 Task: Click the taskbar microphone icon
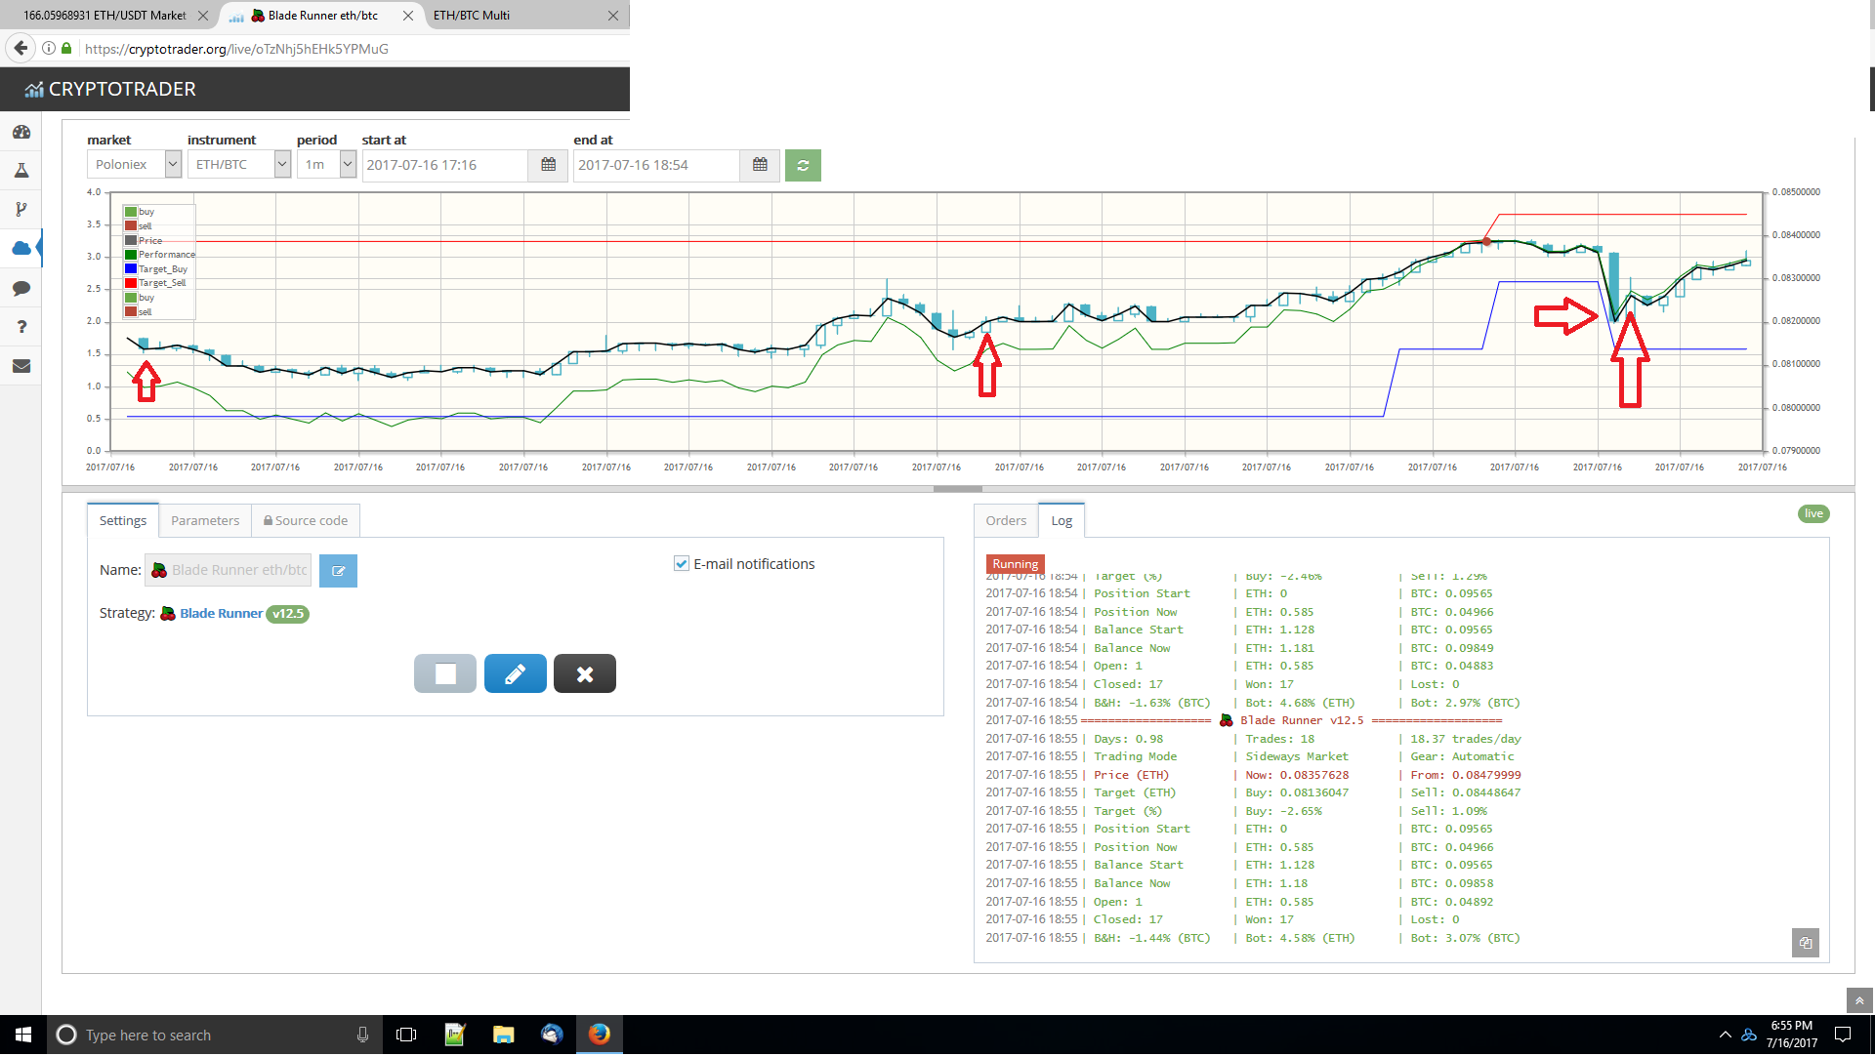pos(362,1036)
